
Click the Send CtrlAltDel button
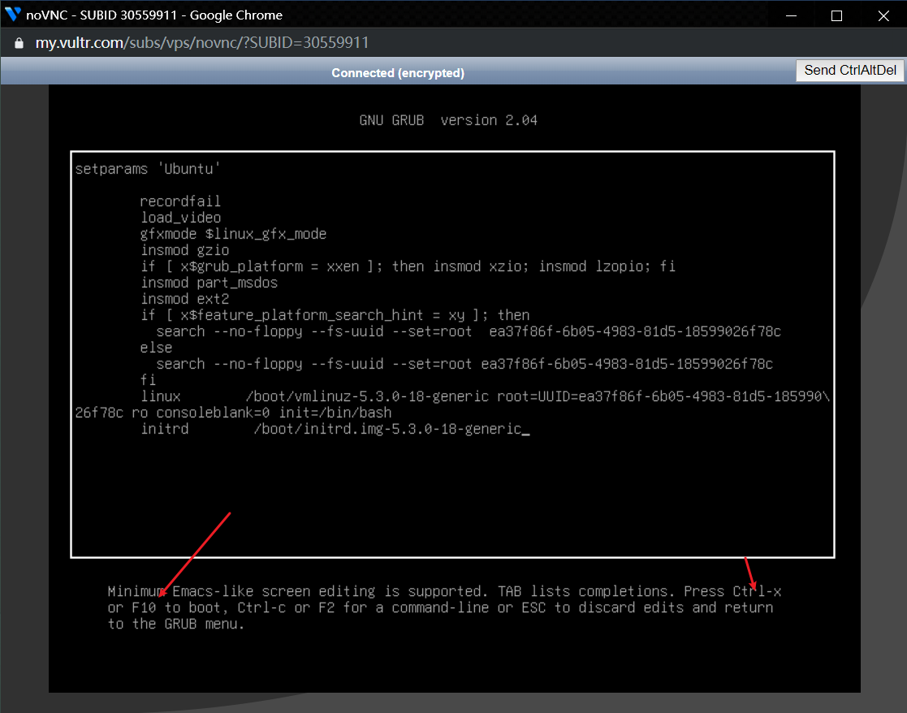pyautogui.click(x=849, y=71)
